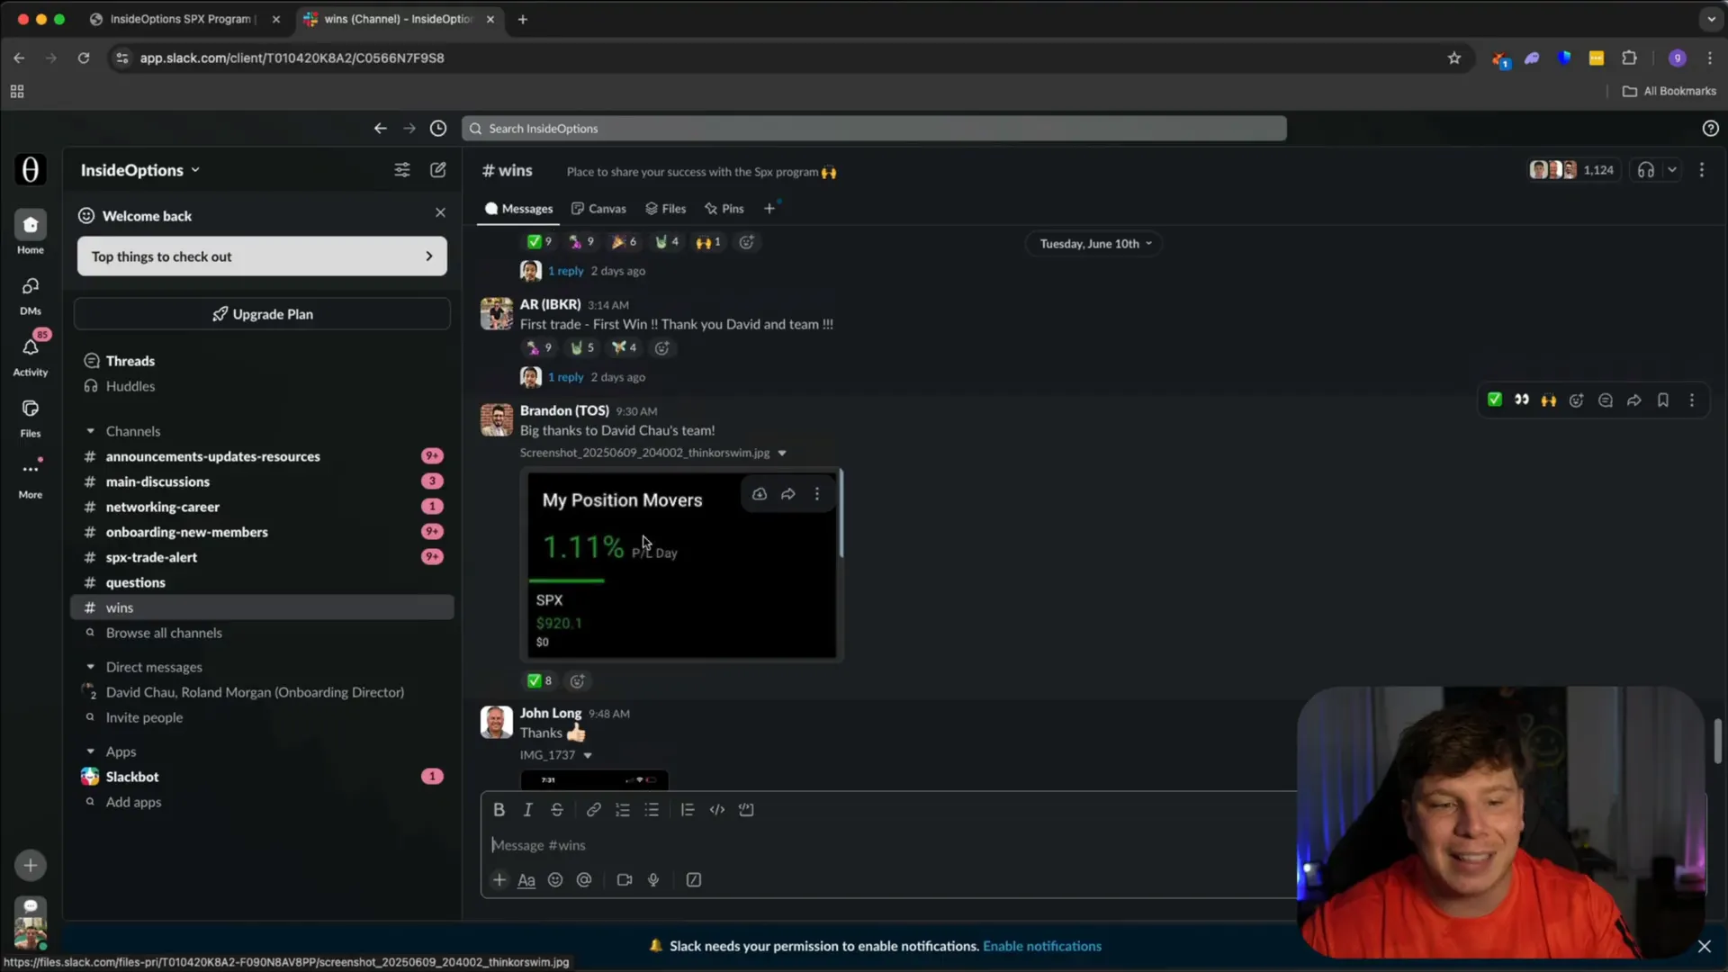The width and height of the screenshot is (1728, 972).
Task: Collapse the Direct messages section
Action: coord(90,667)
